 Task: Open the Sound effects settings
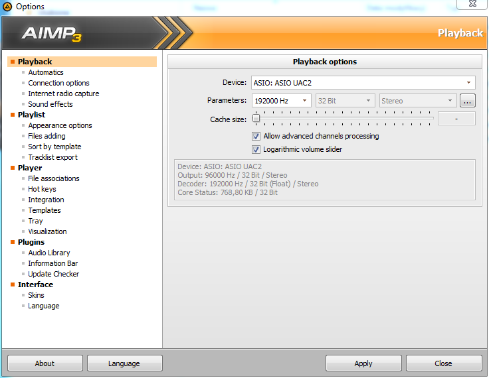(50, 104)
